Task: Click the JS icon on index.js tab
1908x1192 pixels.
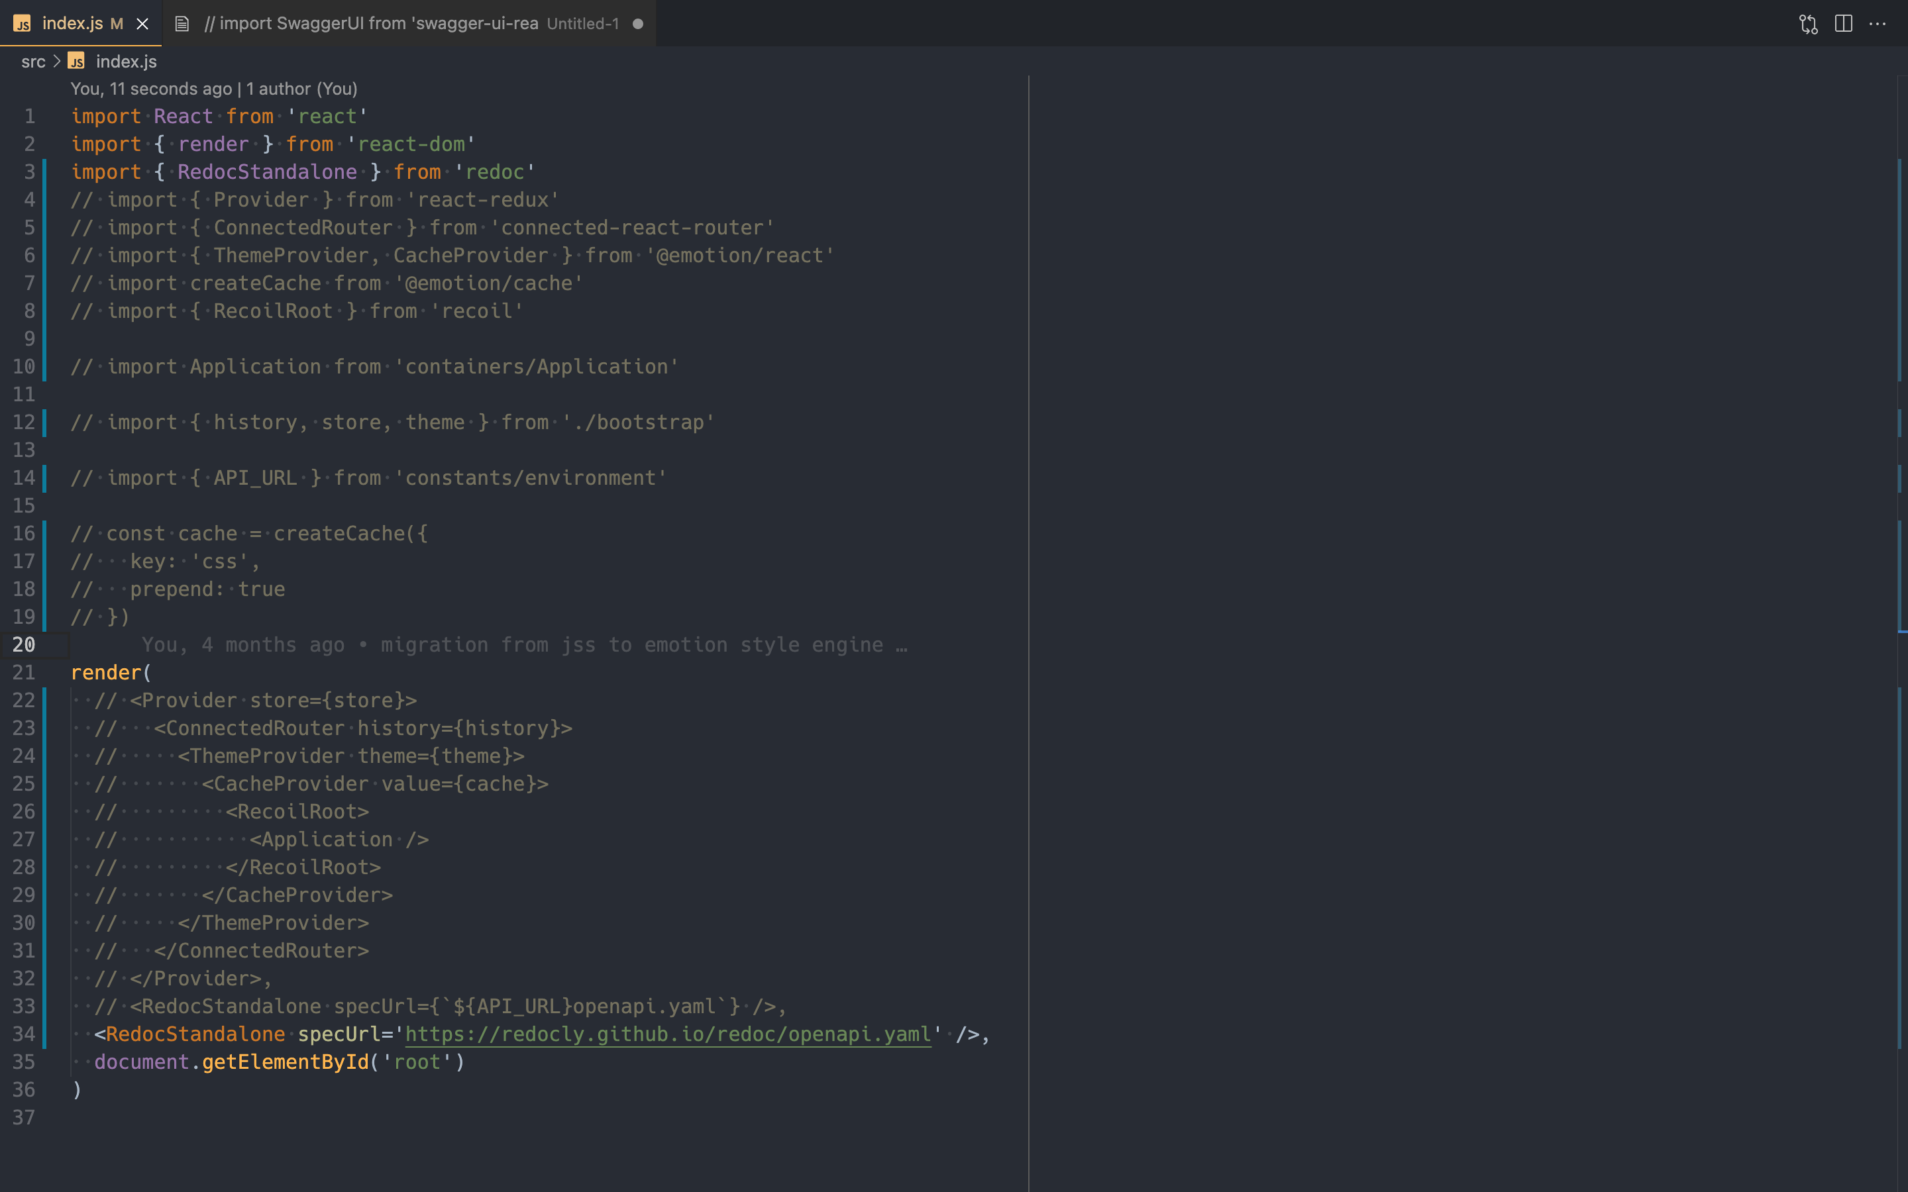Action: [22, 24]
